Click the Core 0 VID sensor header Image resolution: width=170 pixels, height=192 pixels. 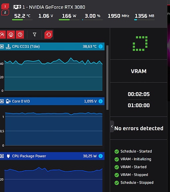click(x=52, y=101)
